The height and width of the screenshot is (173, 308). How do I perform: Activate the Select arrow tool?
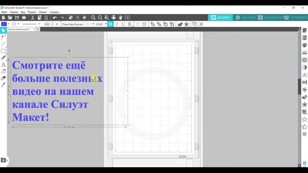pos(3,30)
